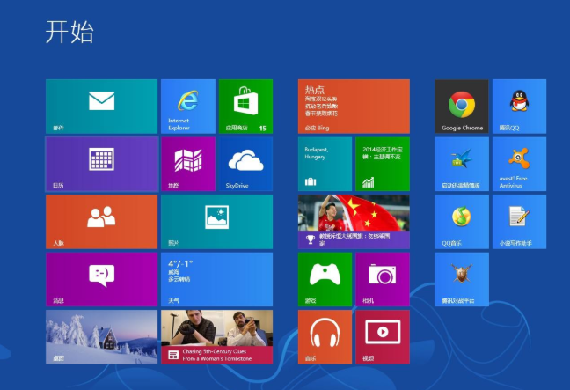This screenshot has height=390, width=570.
Task: Open the Budapest, Hungary travel tile
Action: (325, 164)
